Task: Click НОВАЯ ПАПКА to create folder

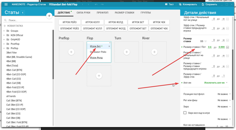Action: pos(13,26)
